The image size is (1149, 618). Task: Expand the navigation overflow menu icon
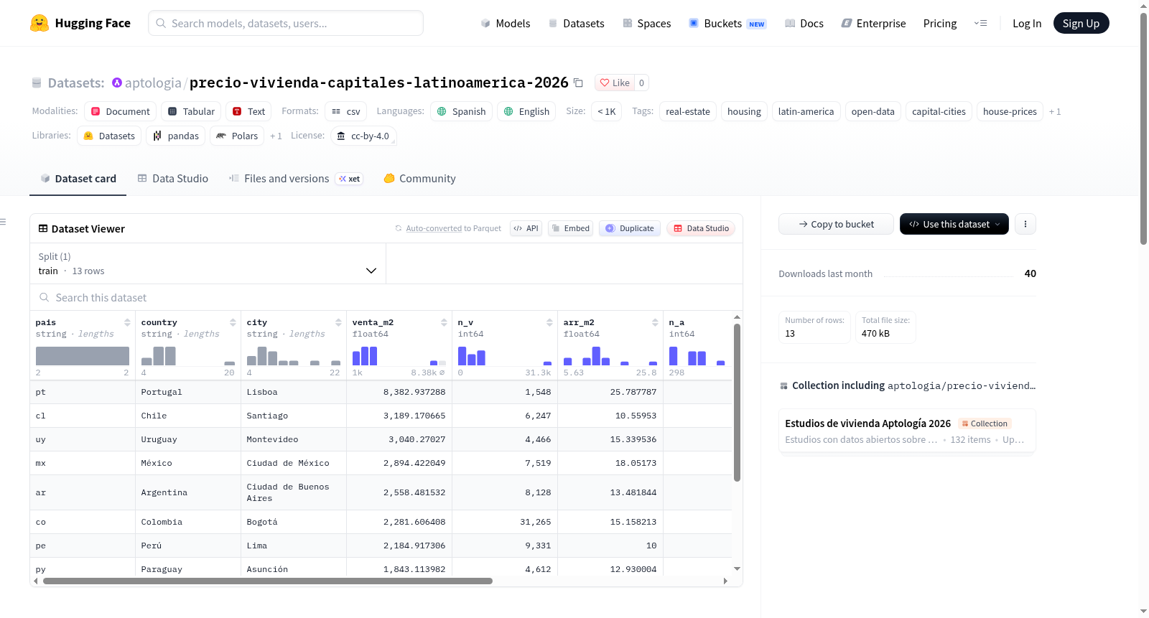(x=980, y=23)
